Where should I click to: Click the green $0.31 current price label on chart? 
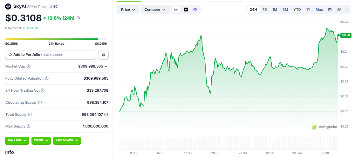pyautogui.click(x=346, y=35)
